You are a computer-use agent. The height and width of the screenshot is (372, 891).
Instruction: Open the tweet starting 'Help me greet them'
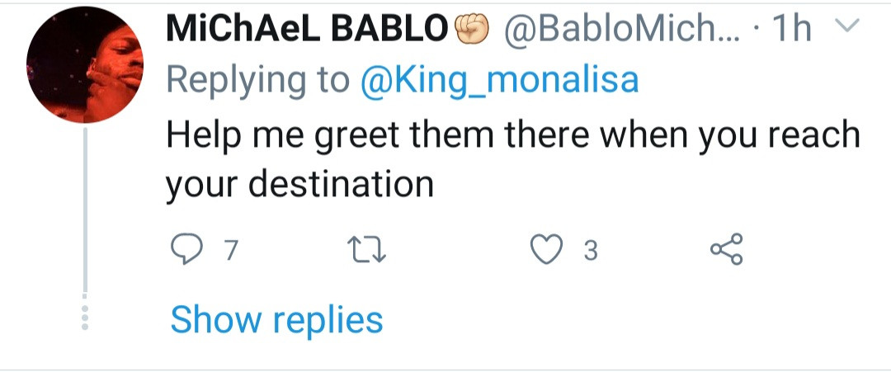(512, 159)
